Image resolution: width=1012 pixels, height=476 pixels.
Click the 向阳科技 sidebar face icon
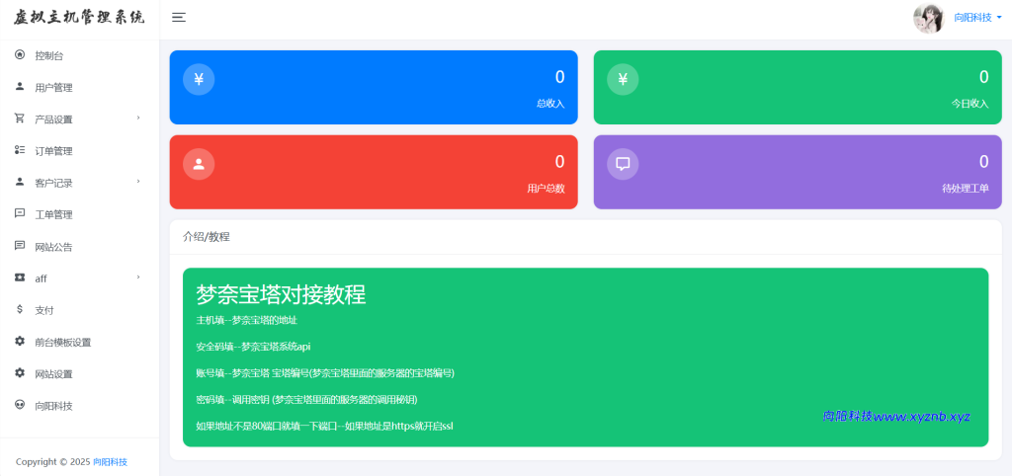[x=20, y=405]
